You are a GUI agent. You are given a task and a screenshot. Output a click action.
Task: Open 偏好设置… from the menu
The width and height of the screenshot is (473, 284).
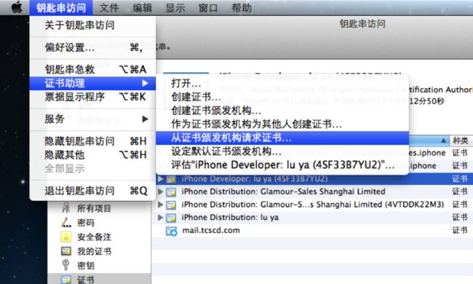click(x=92, y=47)
